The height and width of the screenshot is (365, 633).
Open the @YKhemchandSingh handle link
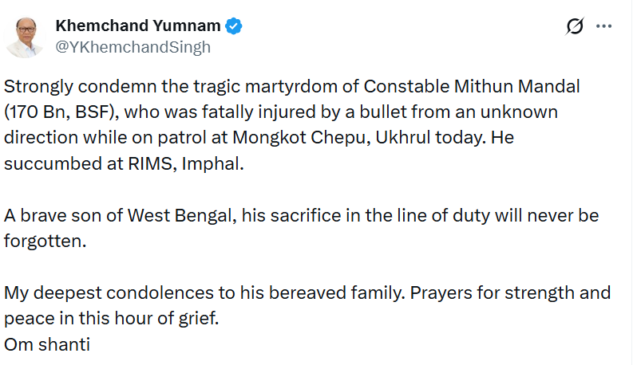click(x=133, y=47)
